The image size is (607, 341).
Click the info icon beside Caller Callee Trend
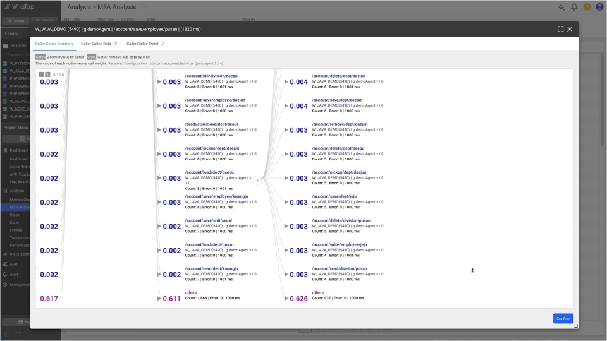(162, 44)
